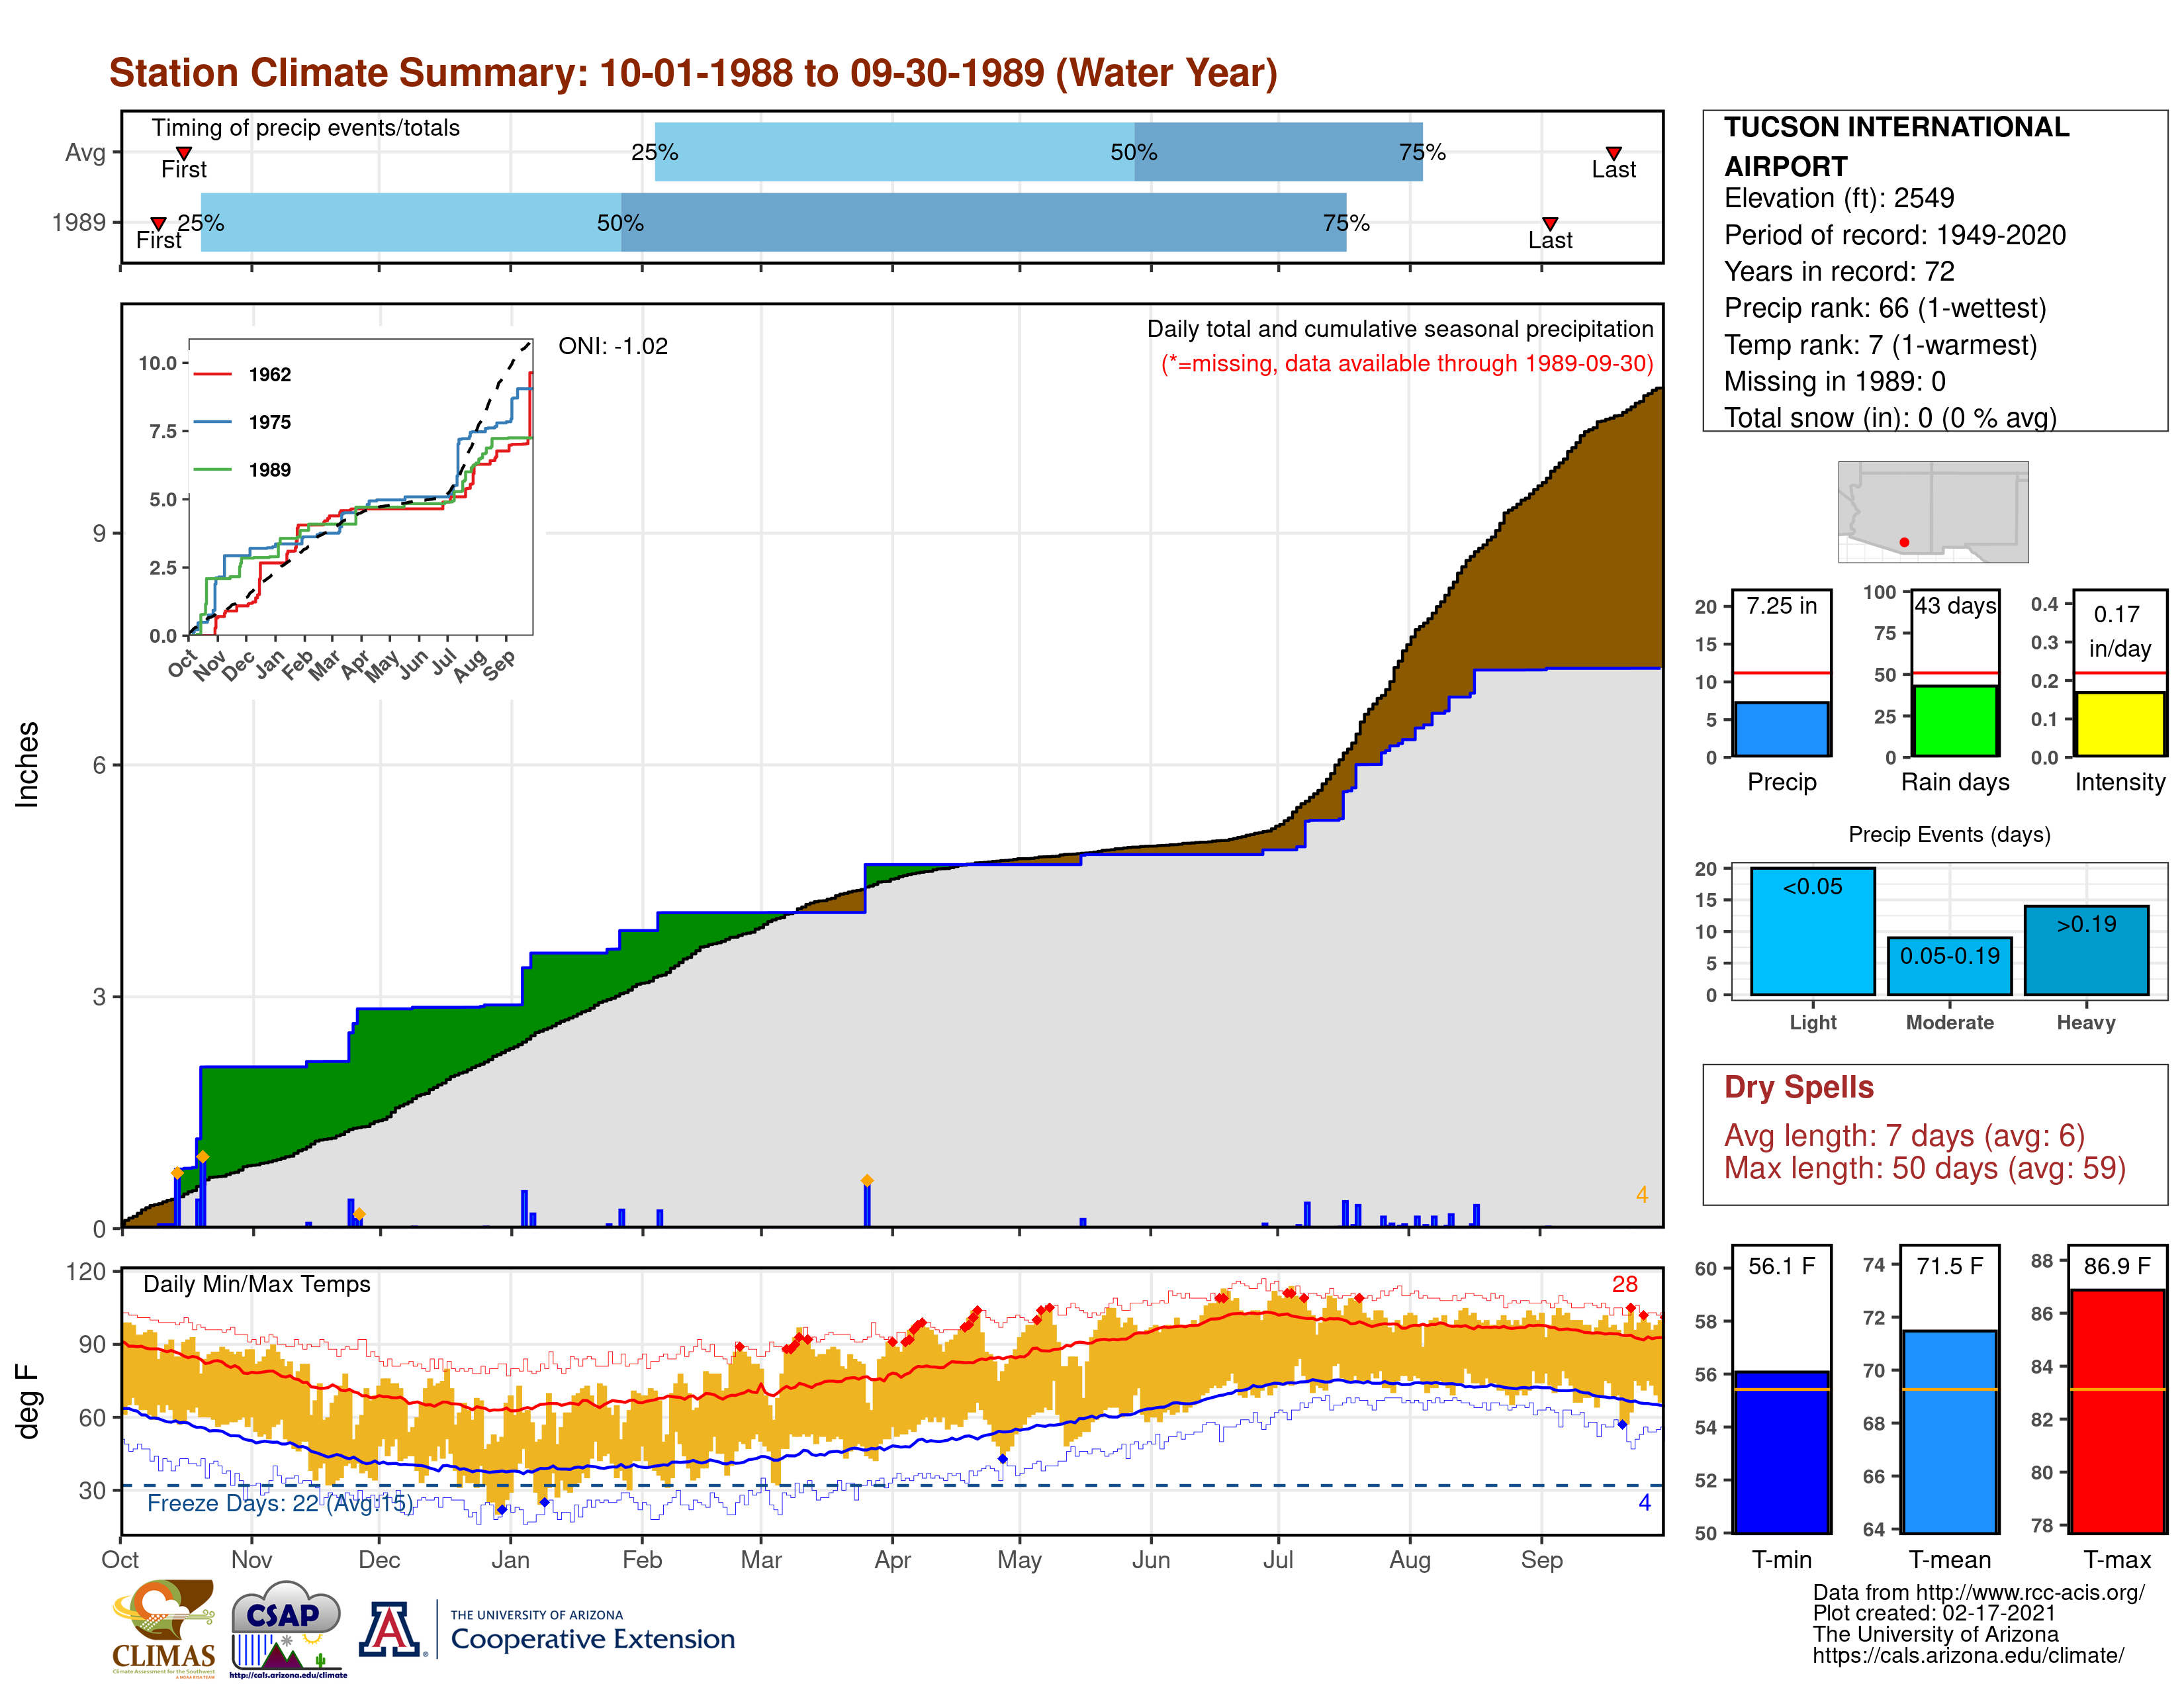Click the University of Arizona A logo
This screenshot has height=1688, width=2184.
[x=390, y=1629]
